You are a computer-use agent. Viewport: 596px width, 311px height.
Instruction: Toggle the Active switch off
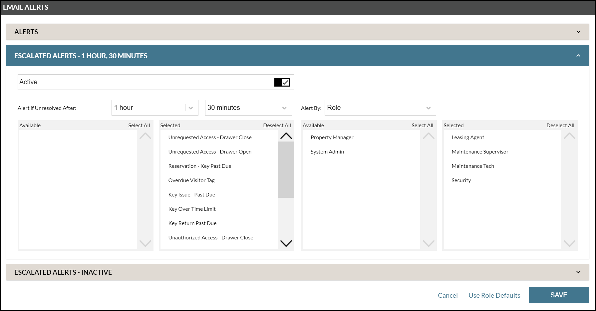282,82
